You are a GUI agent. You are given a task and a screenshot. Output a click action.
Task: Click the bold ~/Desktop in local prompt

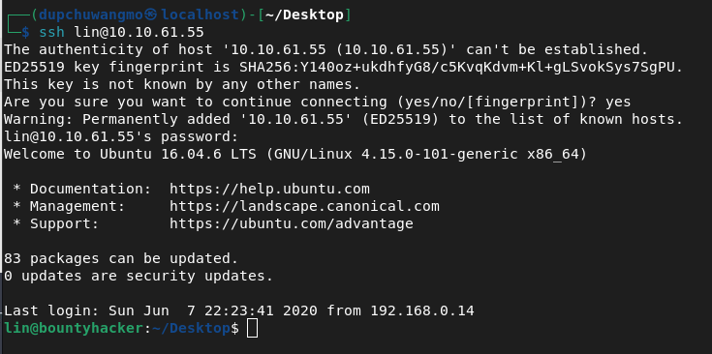point(305,15)
